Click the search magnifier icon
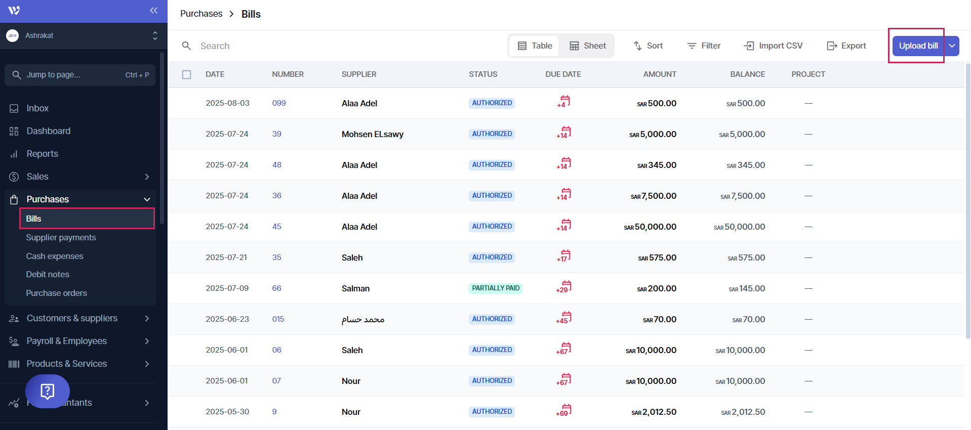Viewport: 971px width, 430px height. pos(186,46)
